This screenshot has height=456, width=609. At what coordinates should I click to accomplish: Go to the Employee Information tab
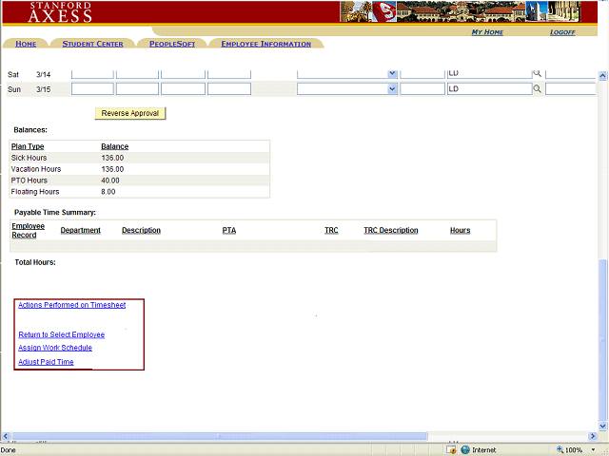265,44
